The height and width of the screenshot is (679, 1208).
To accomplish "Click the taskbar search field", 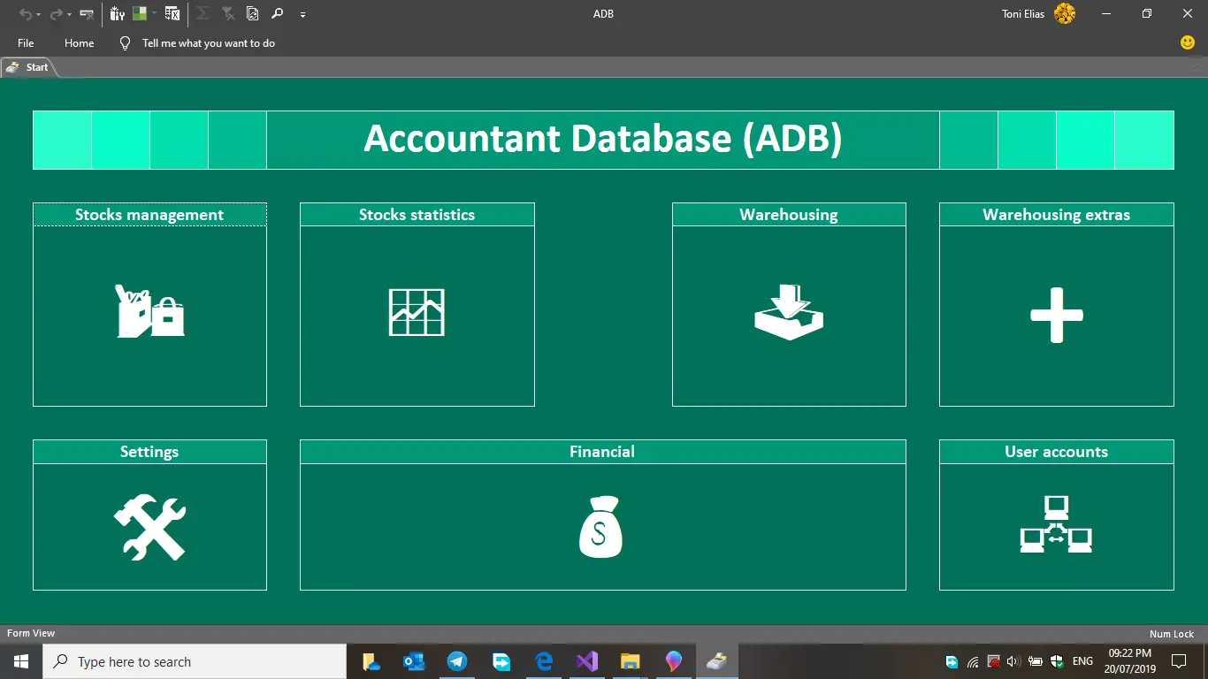I will click(x=195, y=660).
